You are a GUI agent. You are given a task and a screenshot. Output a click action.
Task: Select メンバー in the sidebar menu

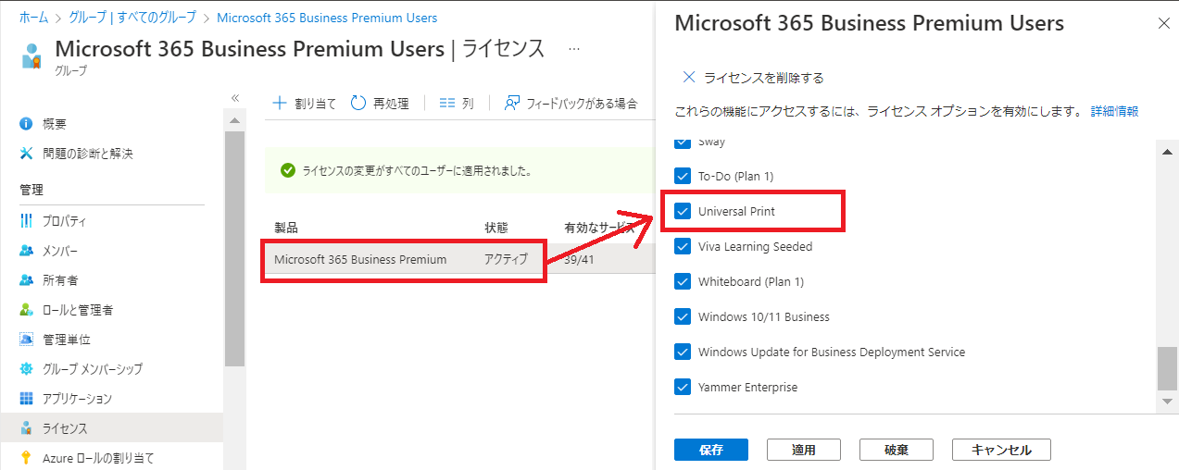(x=60, y=251)
